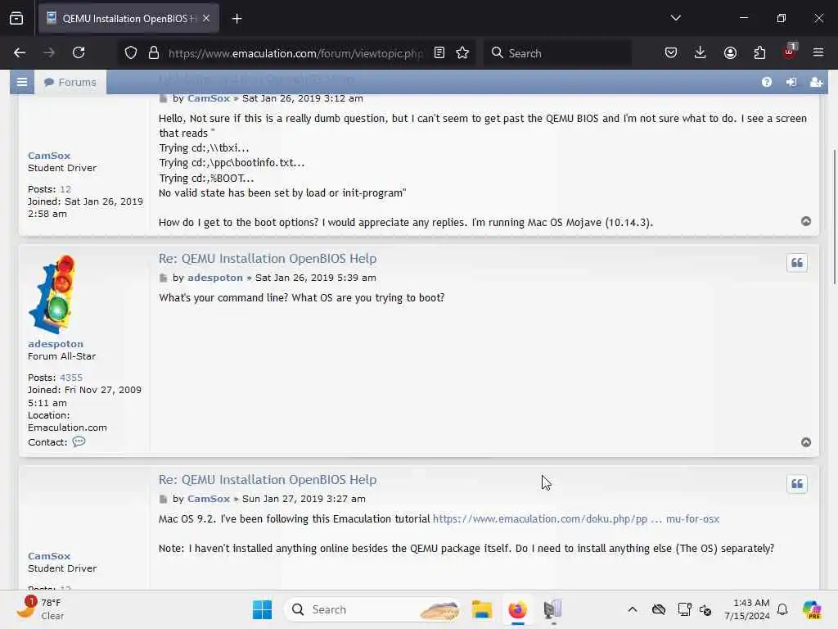This screenshot has height=629, width=838.
Task: Click the forum Register icon
Action: pyautogui.click(x=816, y=82)
